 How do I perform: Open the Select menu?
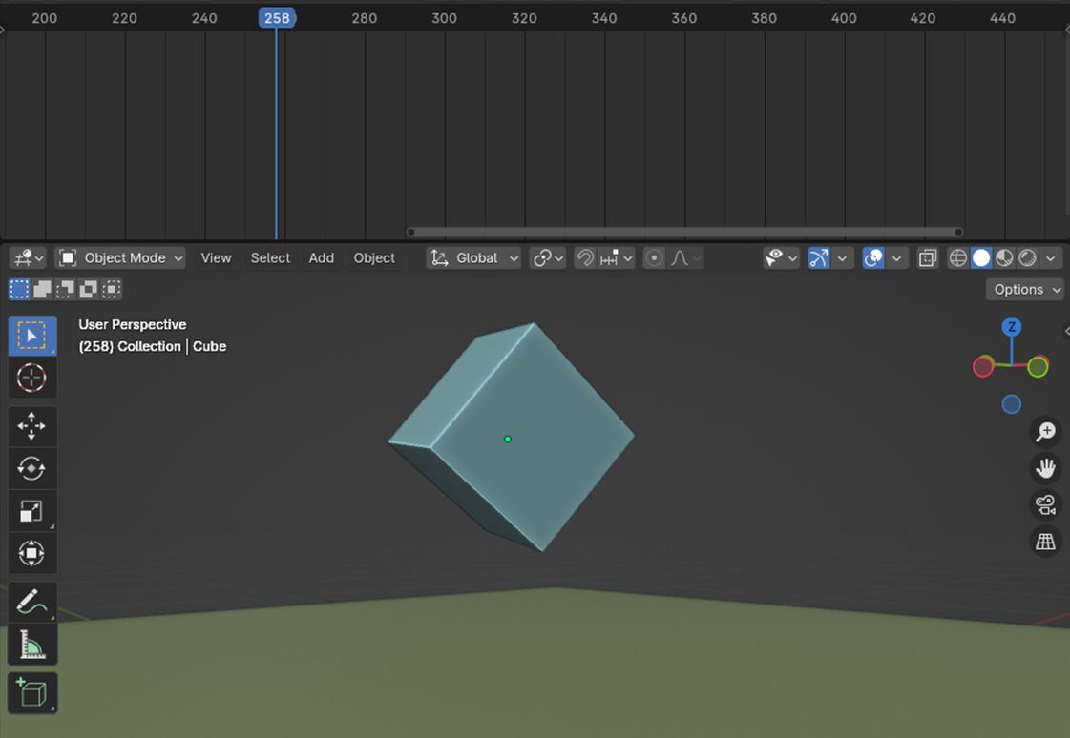270,258
